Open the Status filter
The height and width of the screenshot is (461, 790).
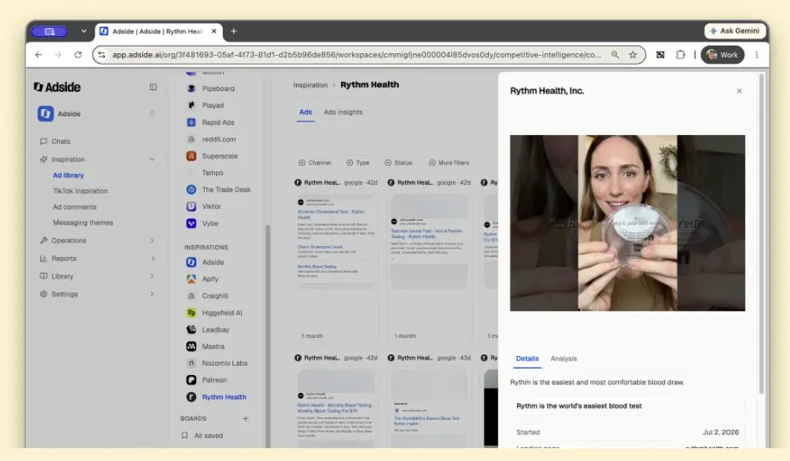point(398,163)
